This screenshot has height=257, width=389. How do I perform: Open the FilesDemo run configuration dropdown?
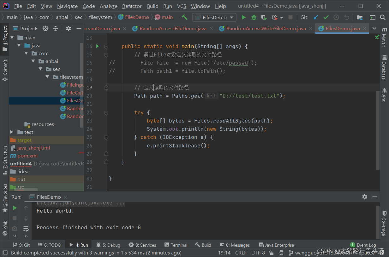214,17
